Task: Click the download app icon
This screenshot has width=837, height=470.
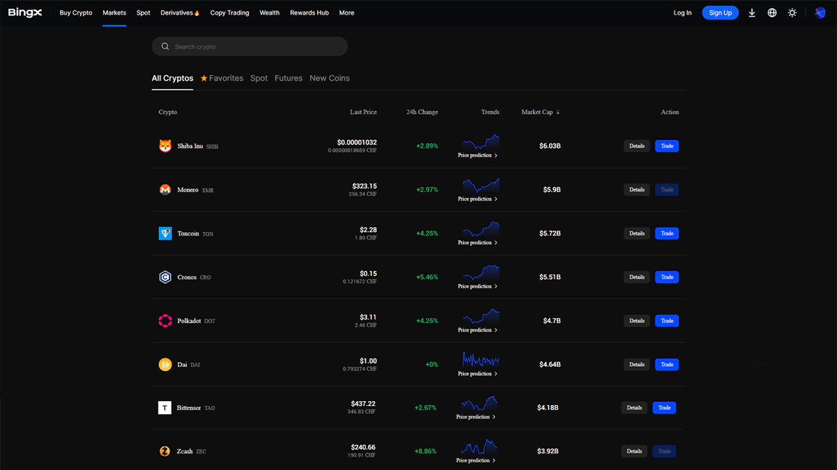Action: tap(752, 13)
